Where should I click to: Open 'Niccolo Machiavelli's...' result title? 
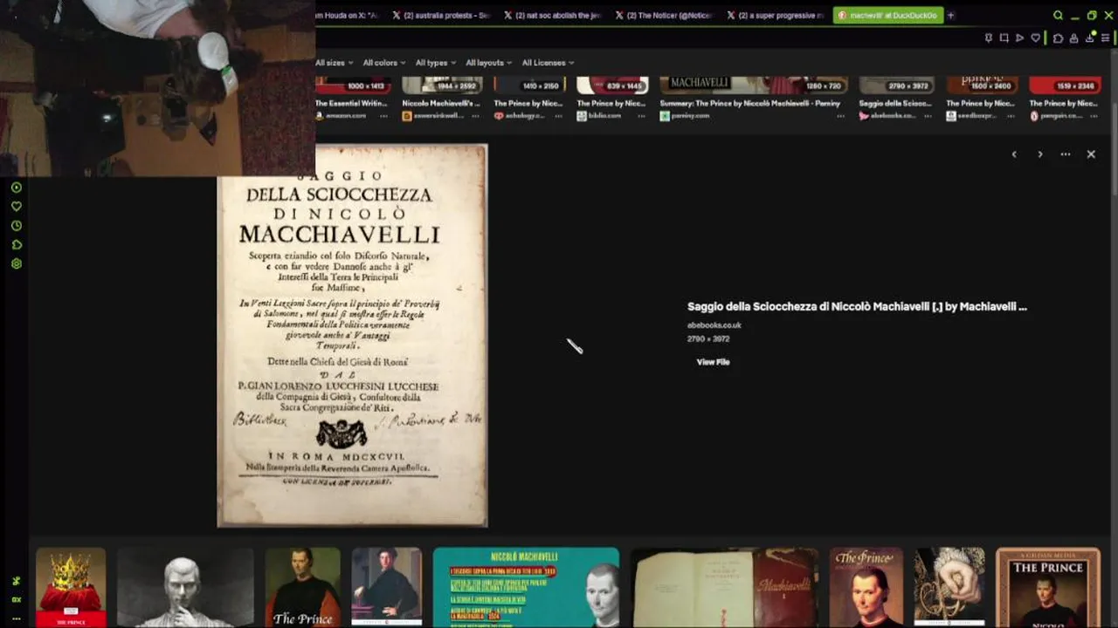click(440, 103)
